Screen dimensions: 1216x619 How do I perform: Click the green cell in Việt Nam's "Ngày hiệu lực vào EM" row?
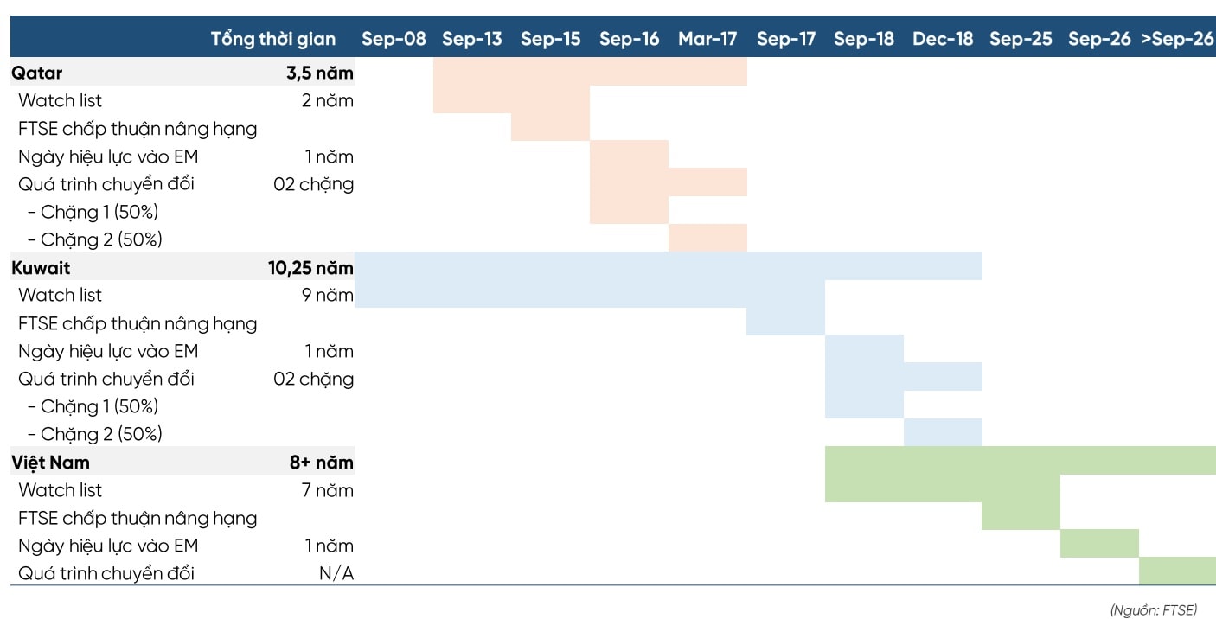(1099, 545)
